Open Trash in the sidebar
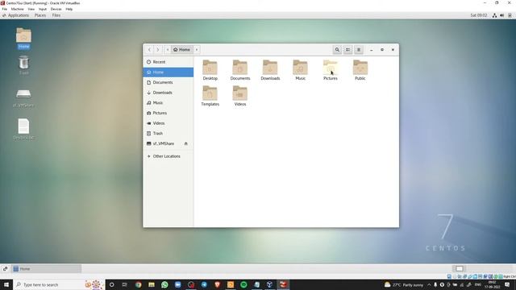The height and width of the screenshot is (290, 516). (x=169, y=133)
